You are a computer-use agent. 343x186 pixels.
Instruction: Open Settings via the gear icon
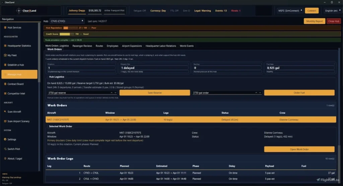(x=5, y=139)
